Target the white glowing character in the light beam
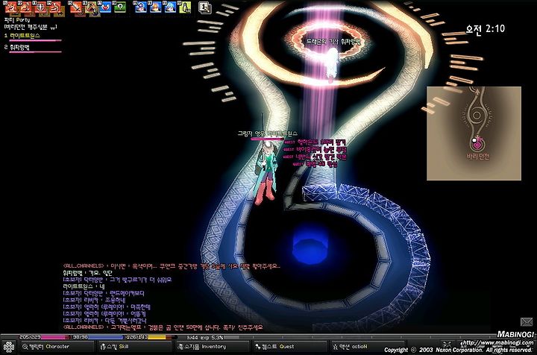Image resolution: width=537 pixels, height=355 pixels. [331, 64]
